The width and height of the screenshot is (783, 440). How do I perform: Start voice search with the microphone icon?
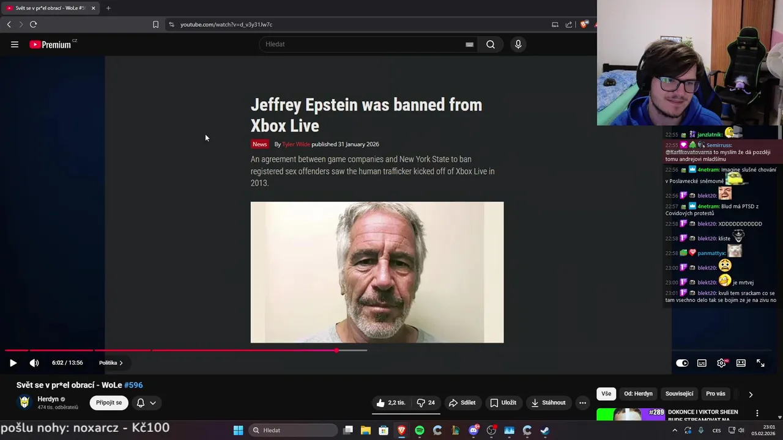coord(518,44)
